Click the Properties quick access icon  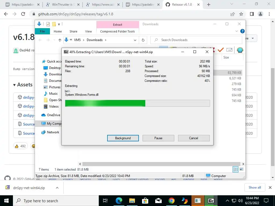pyautogui.click(x=48, y=24)
